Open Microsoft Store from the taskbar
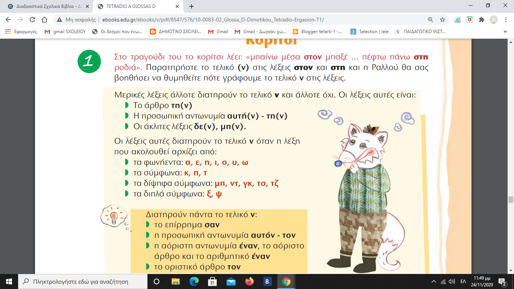Viewport: 514px width, 289px height. tap(213, 281)
